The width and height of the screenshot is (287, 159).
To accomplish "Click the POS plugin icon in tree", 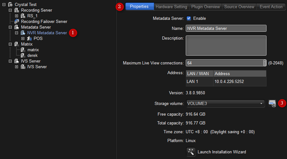I will (29, 38).
